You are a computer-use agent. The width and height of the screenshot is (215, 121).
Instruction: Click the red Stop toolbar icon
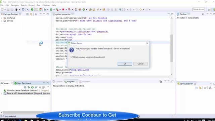click(x=63, y=9)
